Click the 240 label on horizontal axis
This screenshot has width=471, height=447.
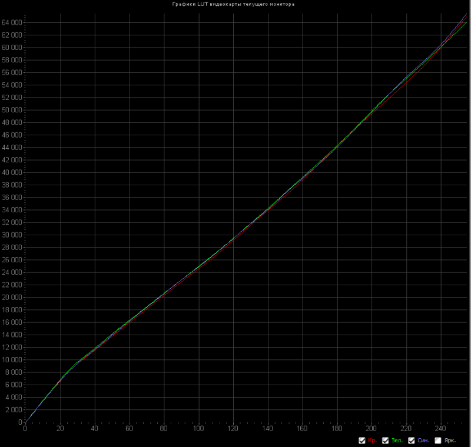point(440,428)
